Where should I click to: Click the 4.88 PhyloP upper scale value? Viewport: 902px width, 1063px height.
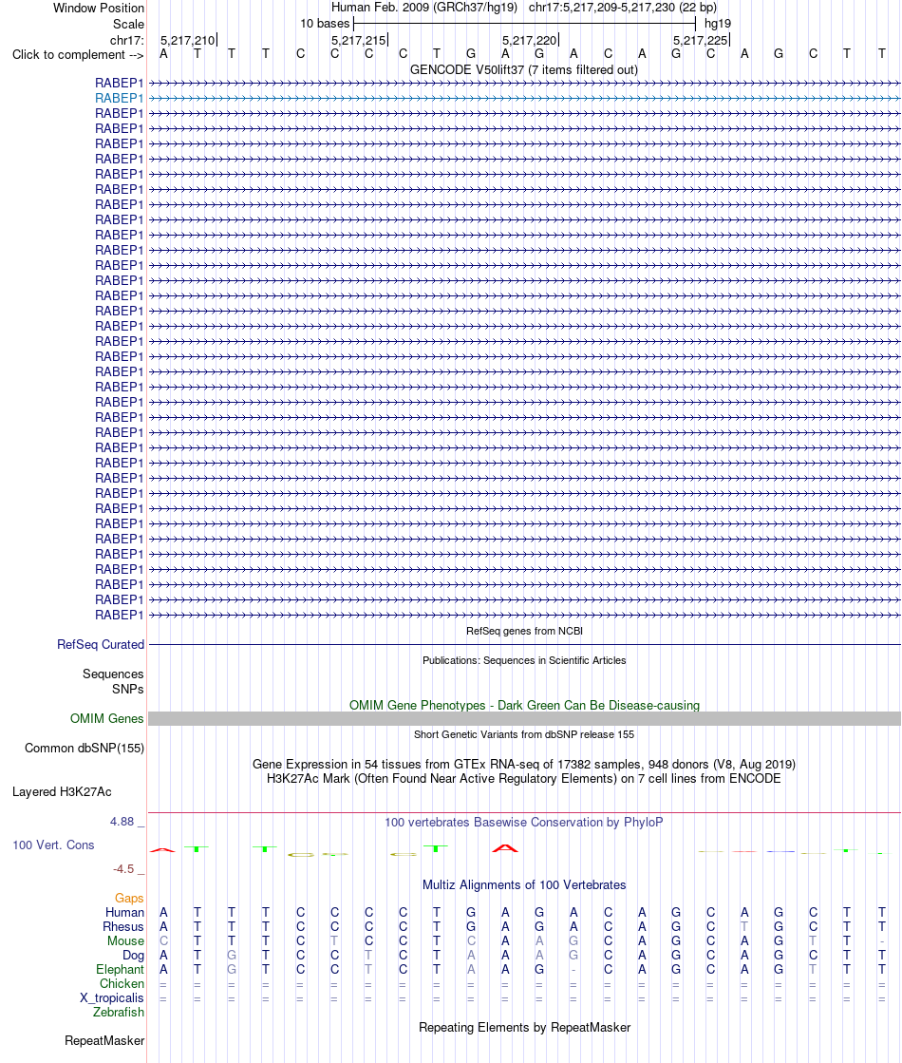tap(122, 822)
